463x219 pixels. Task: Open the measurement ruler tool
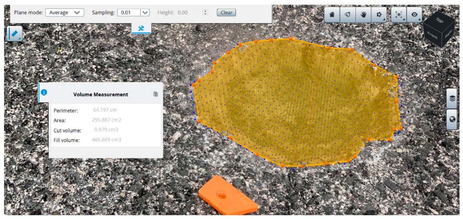pos(15,34)
